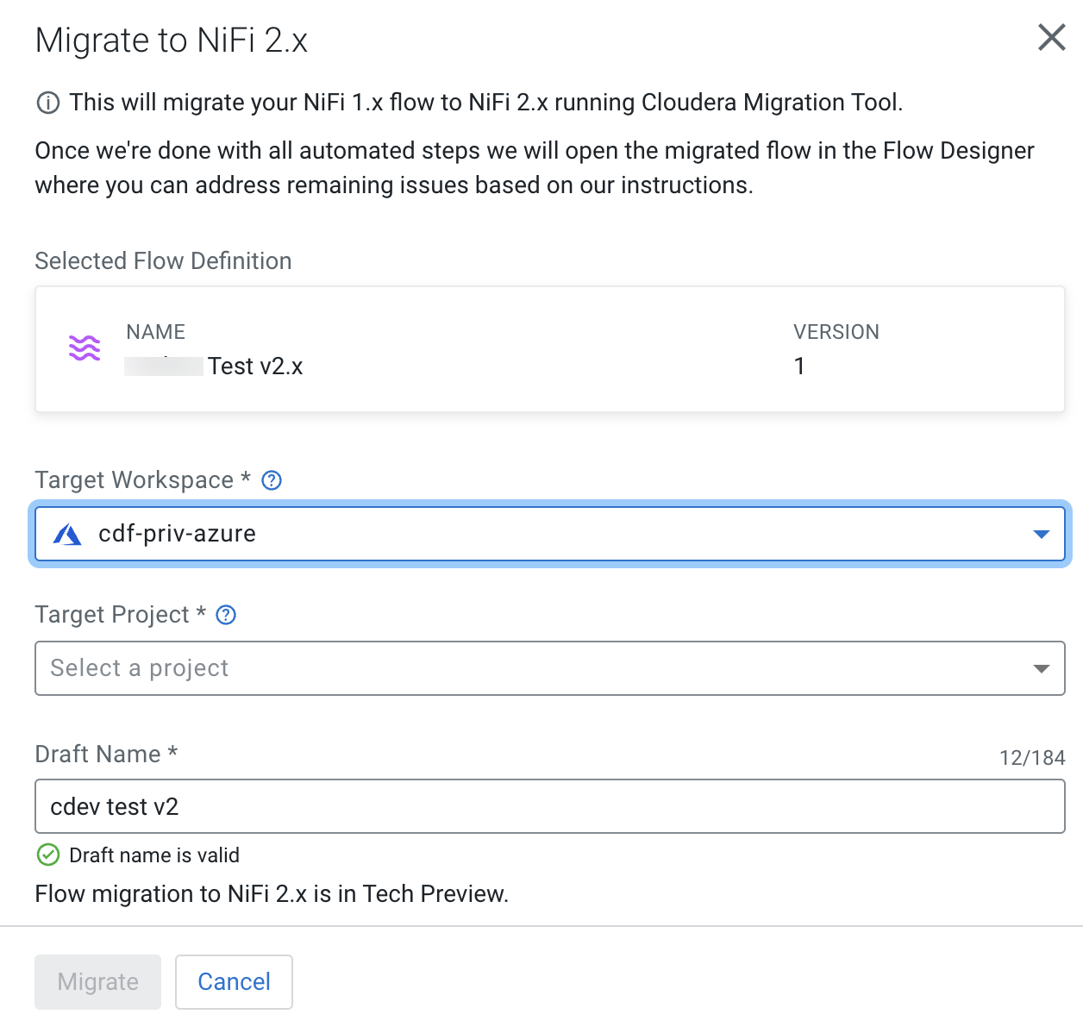Click the purple flow definition wave icon
1083x1033 pixels.
pyautogui.click(x=85, y=348)
